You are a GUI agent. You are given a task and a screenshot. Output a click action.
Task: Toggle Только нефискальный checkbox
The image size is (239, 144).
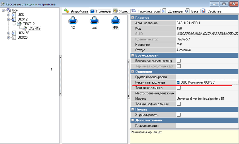179,104
